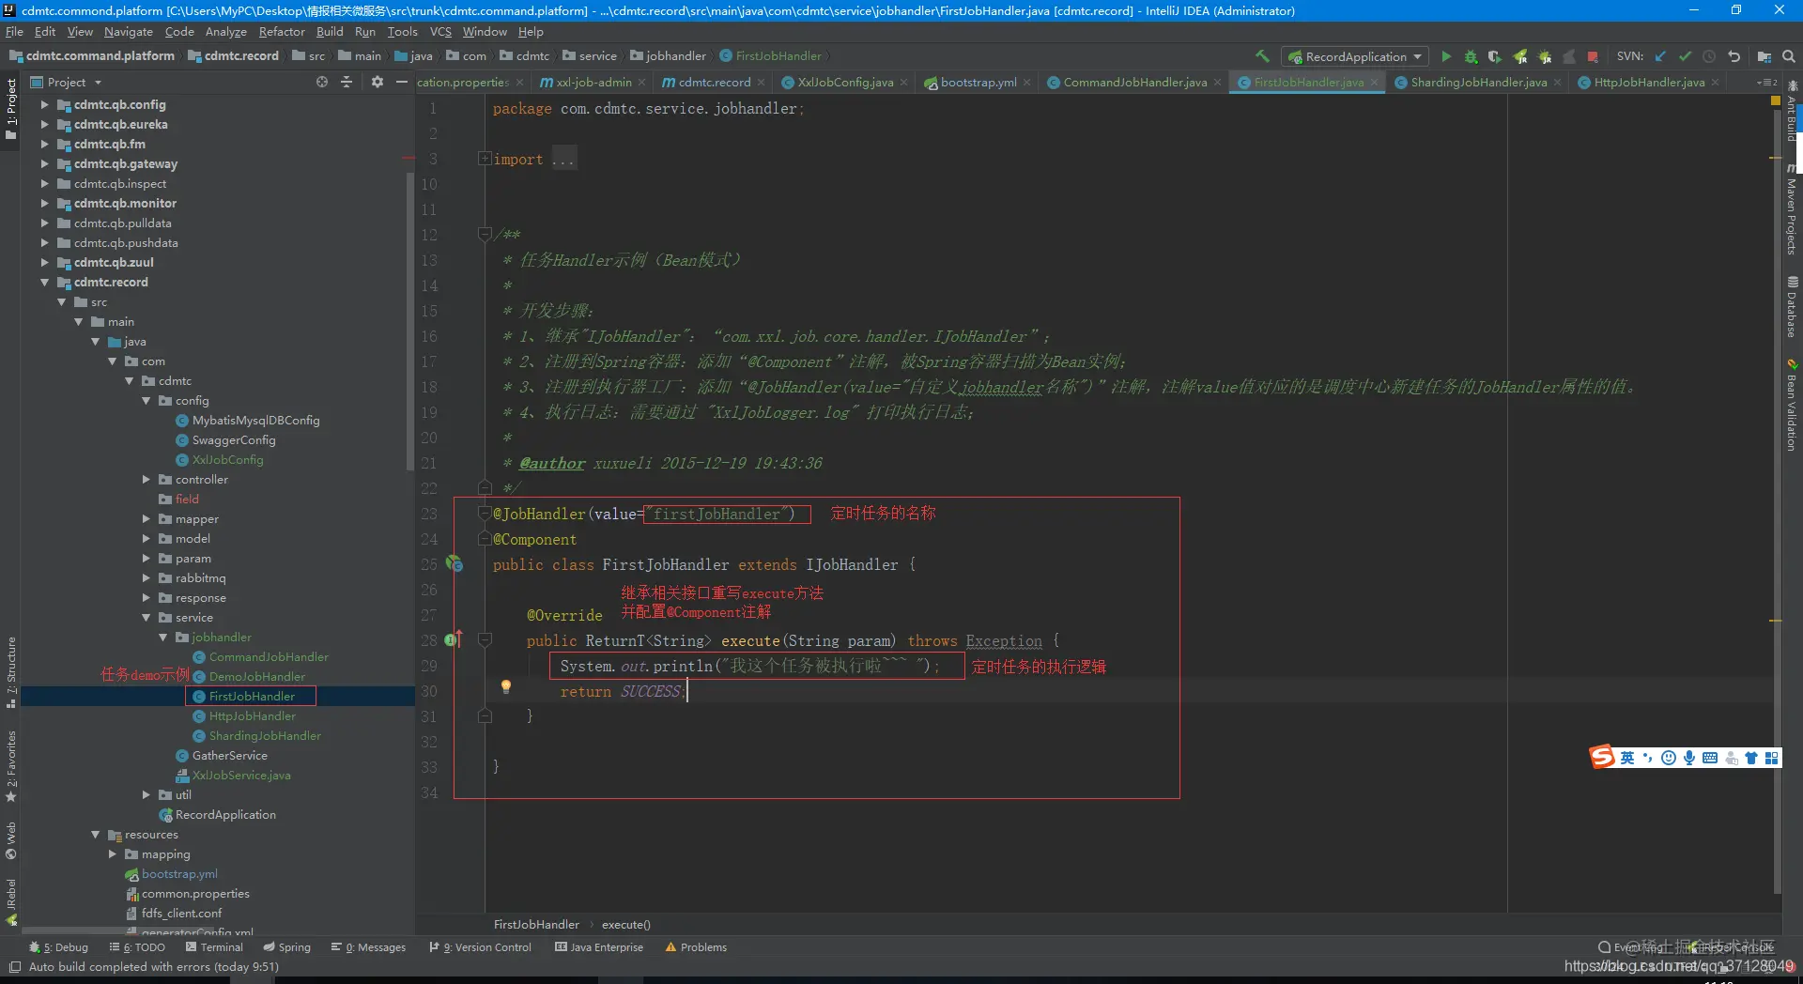
Task: Expand the cdmtc.qb.config module
Action: point(44,104)
